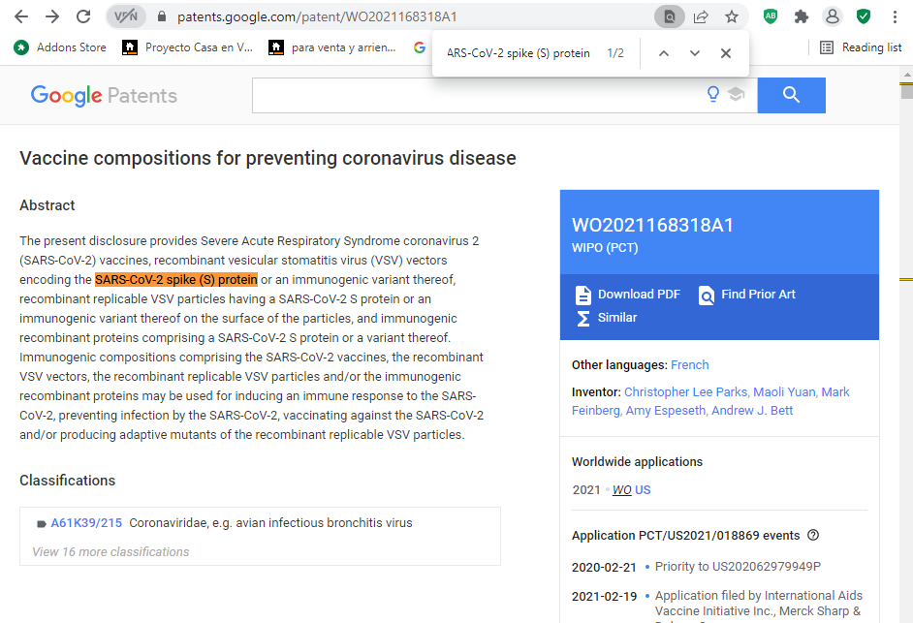Screen dimensions: 913x623
Task: Open inventor Christopher Lee Parks link
Action: tap(685, 392)
